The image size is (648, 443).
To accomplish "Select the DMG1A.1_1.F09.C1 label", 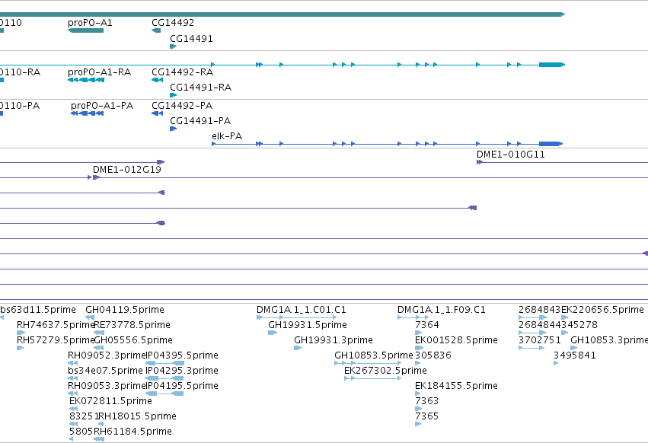I will tap(442, 310).
